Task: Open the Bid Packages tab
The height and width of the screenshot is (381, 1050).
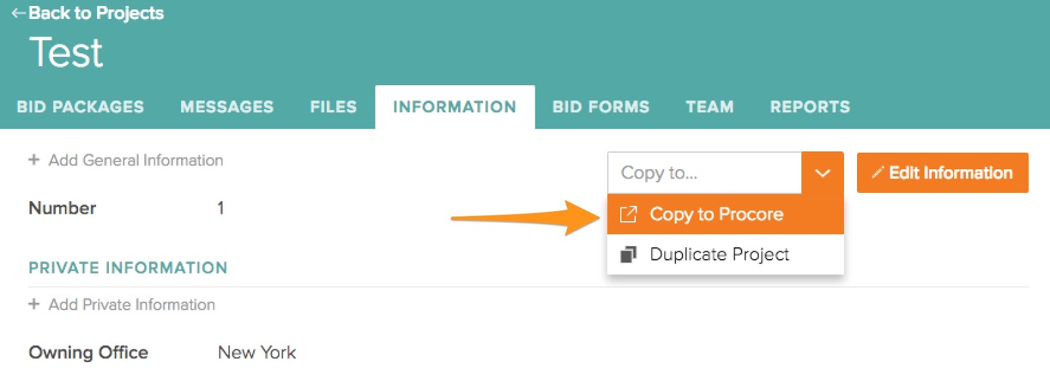Action: point(80,107)
